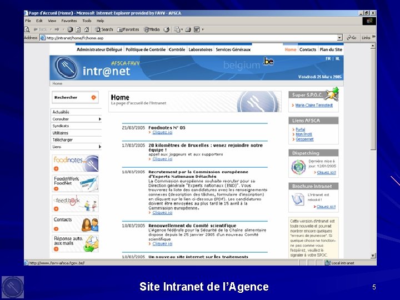Image resolution: width=400 pixels, height=300 pixels.
Task: Switch language to NL
Action: [338, 58]
